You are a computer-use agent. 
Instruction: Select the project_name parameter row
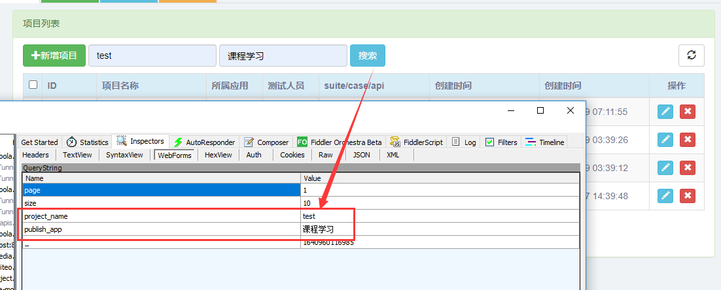301,216
